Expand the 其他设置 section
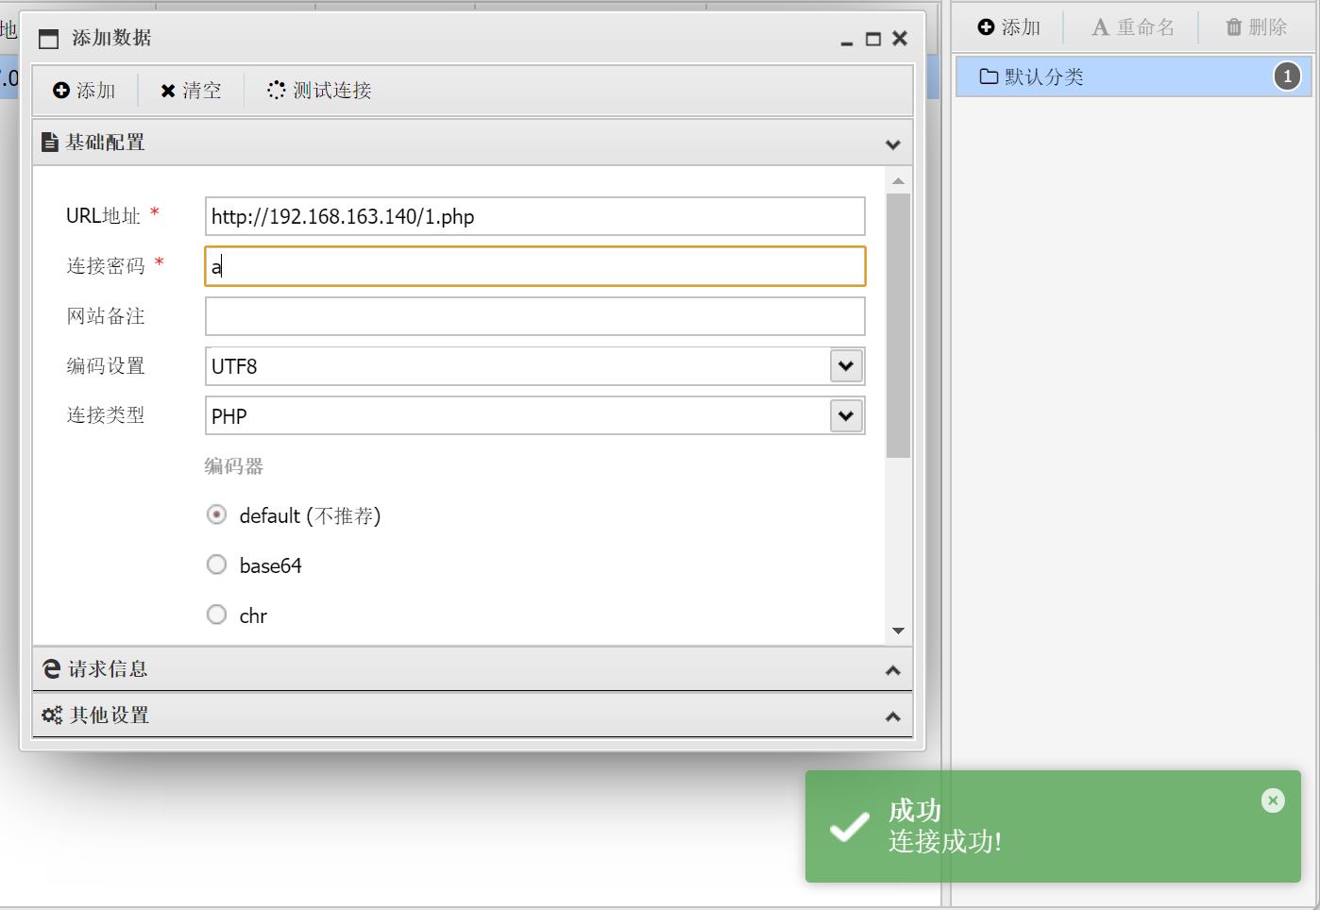This screenshot has width=1320, height=910. click(x=472, y=716)
